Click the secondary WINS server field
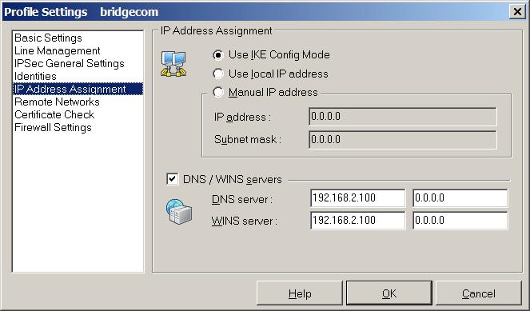Viewport: 530px width, 311px height. point(460,221)
